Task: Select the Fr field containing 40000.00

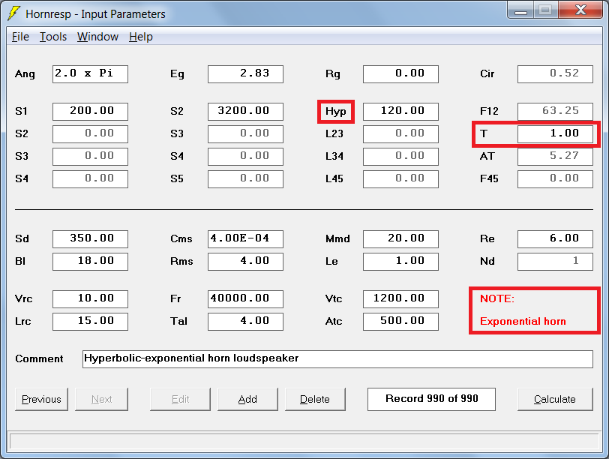Action: (x=245, y=299)
